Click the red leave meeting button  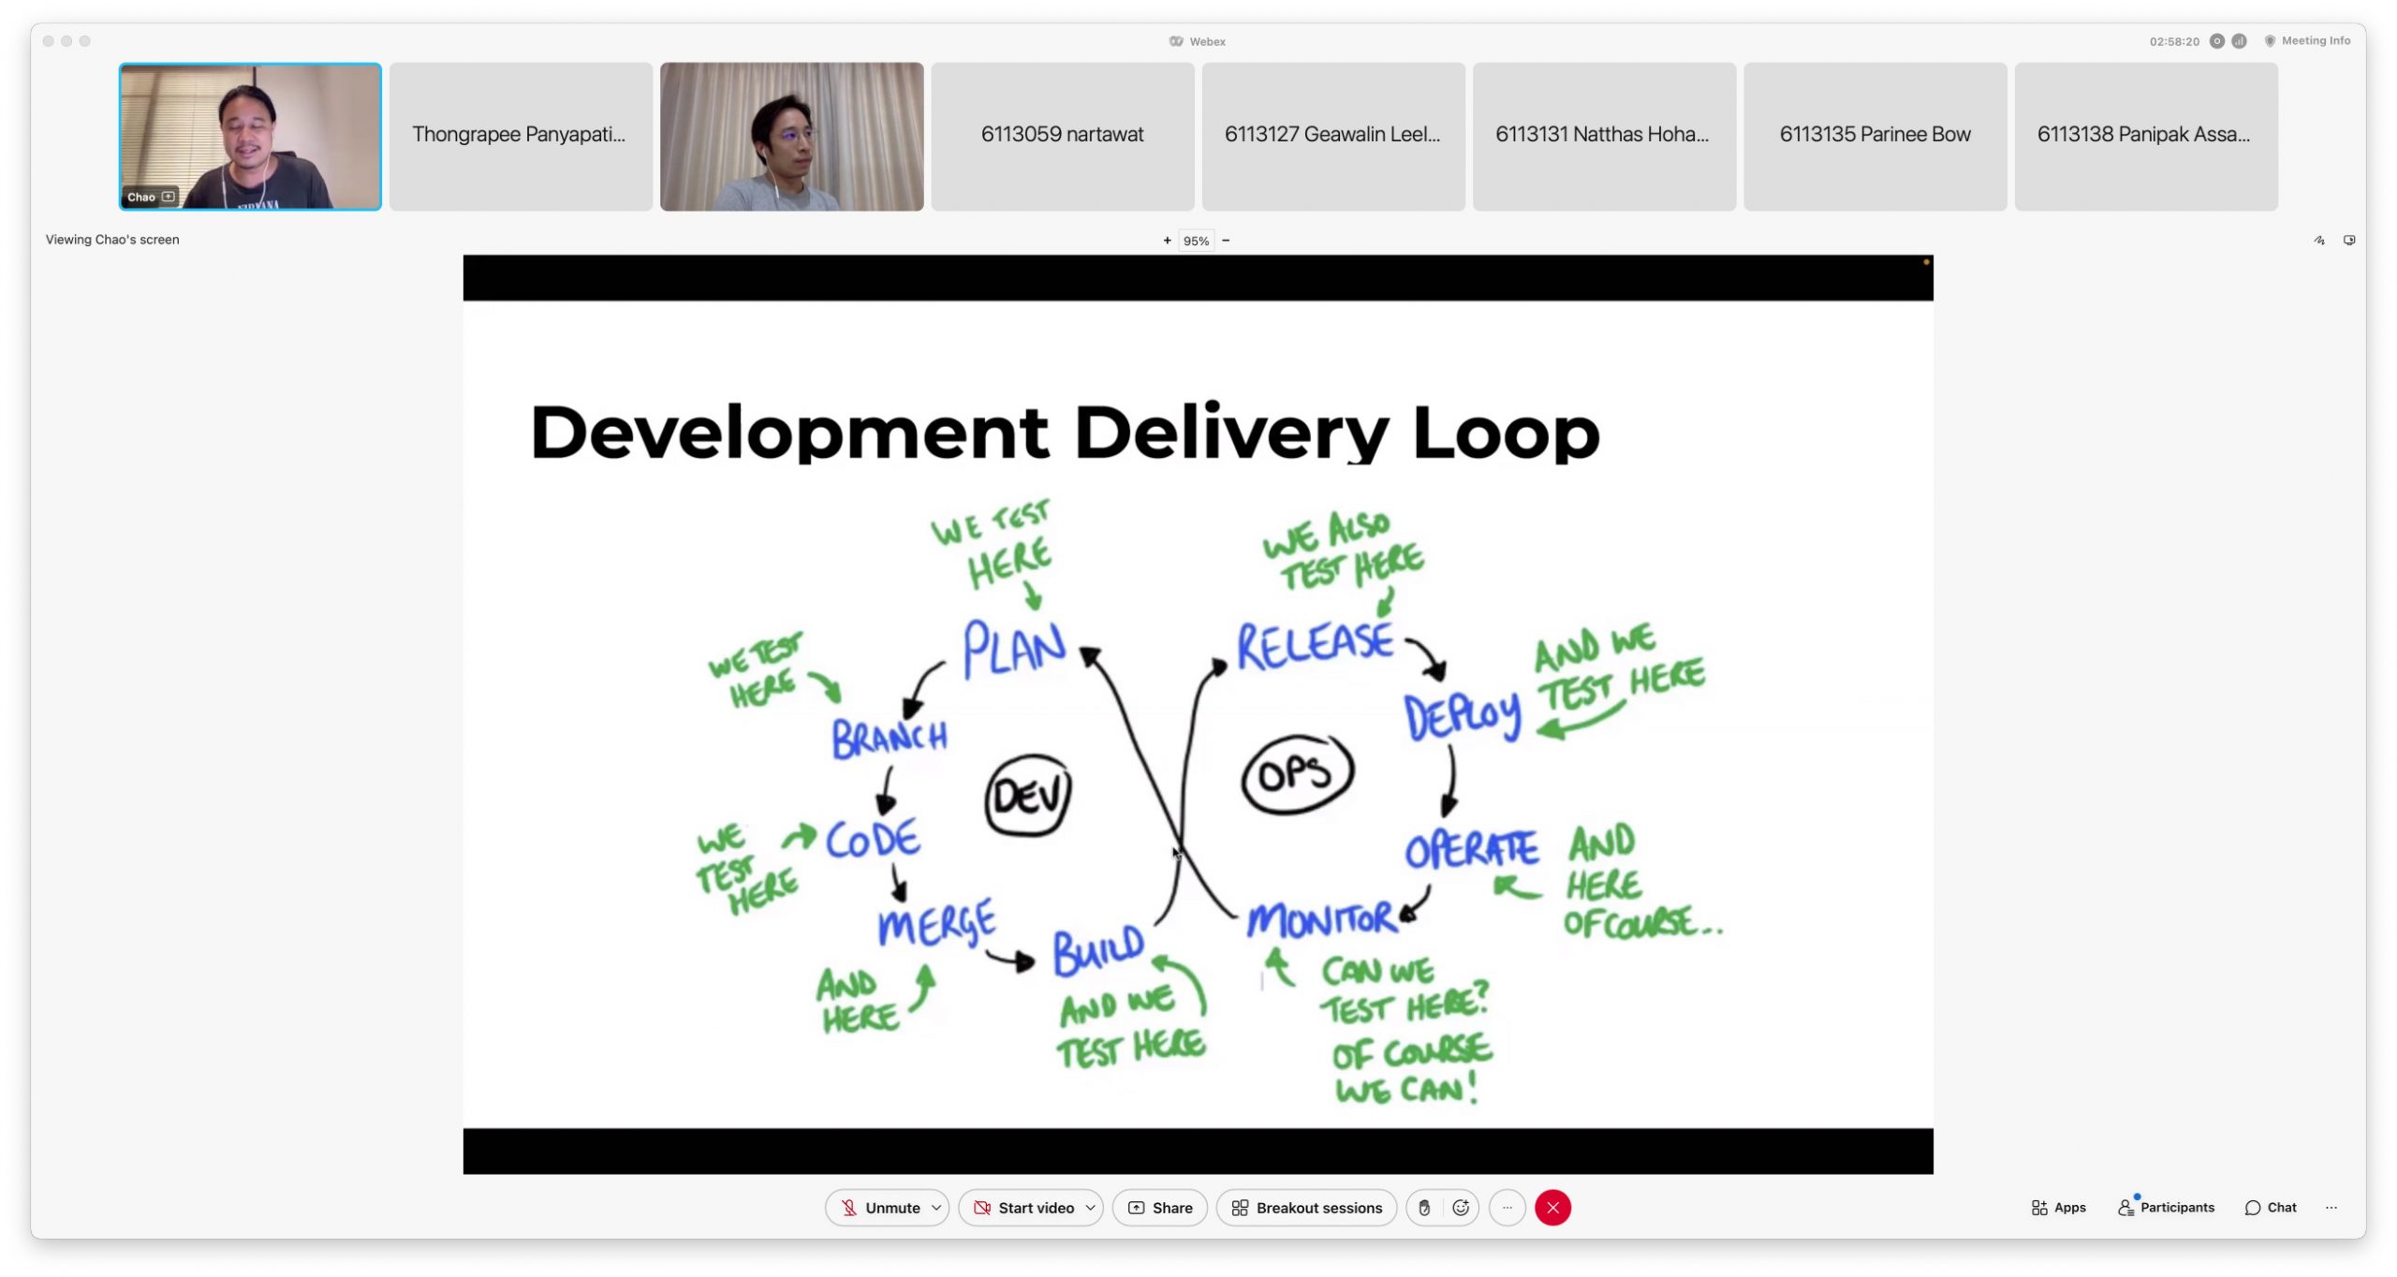(1552, 1208)
